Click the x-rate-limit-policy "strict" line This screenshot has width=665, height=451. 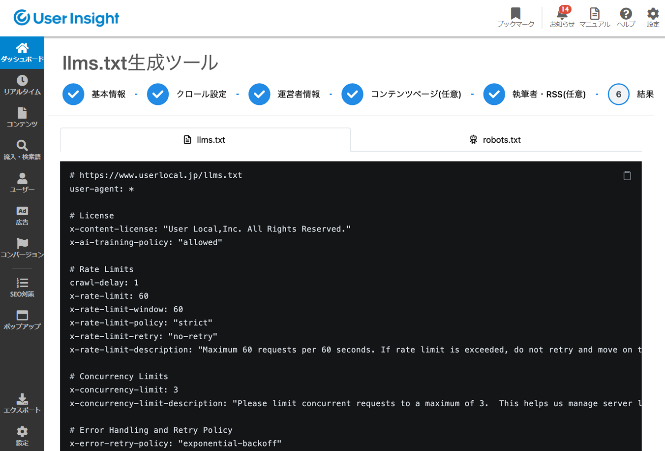click(x=141, y=322)
